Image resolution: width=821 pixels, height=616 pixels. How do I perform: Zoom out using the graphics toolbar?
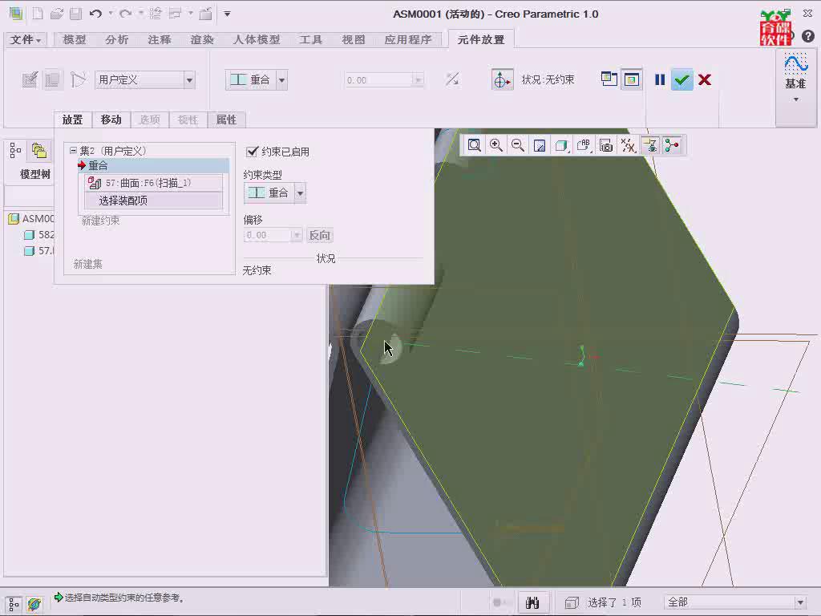[518, 145]
